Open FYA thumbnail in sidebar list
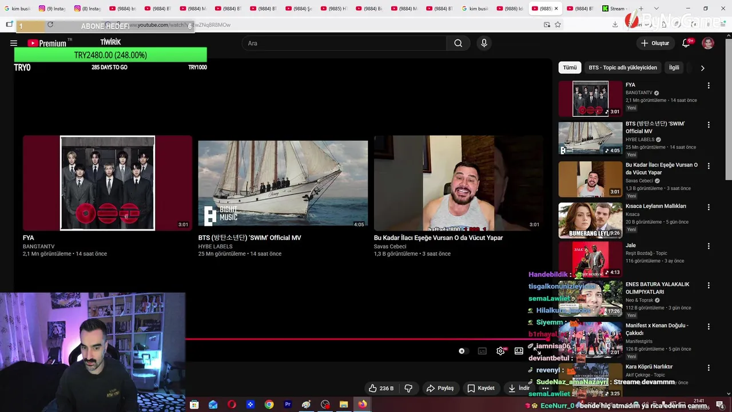 tap(590, 98)
